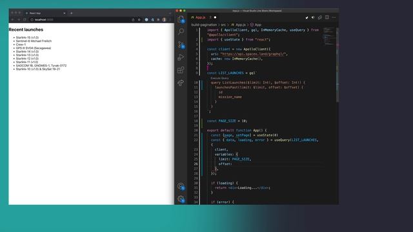Click 'Sentinel-6 Michael Freilich' list item
This screenshot has height=232, width=413.
(34, 41)
